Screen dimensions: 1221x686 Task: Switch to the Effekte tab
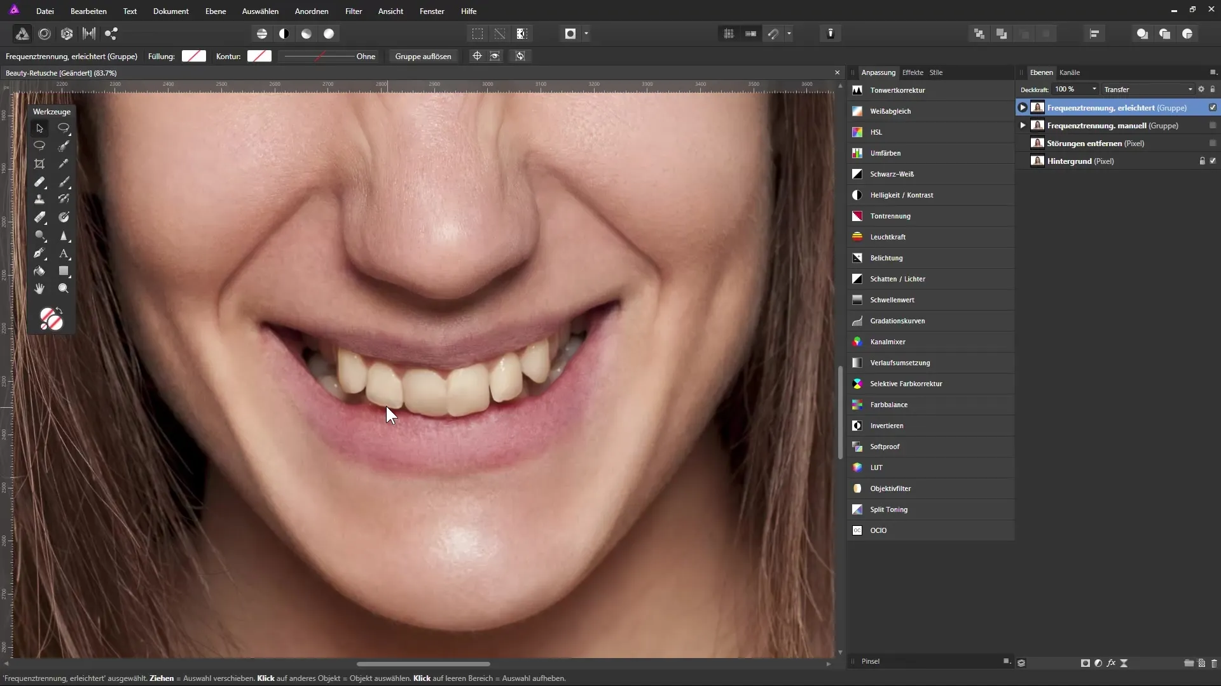tap(913, 72)
